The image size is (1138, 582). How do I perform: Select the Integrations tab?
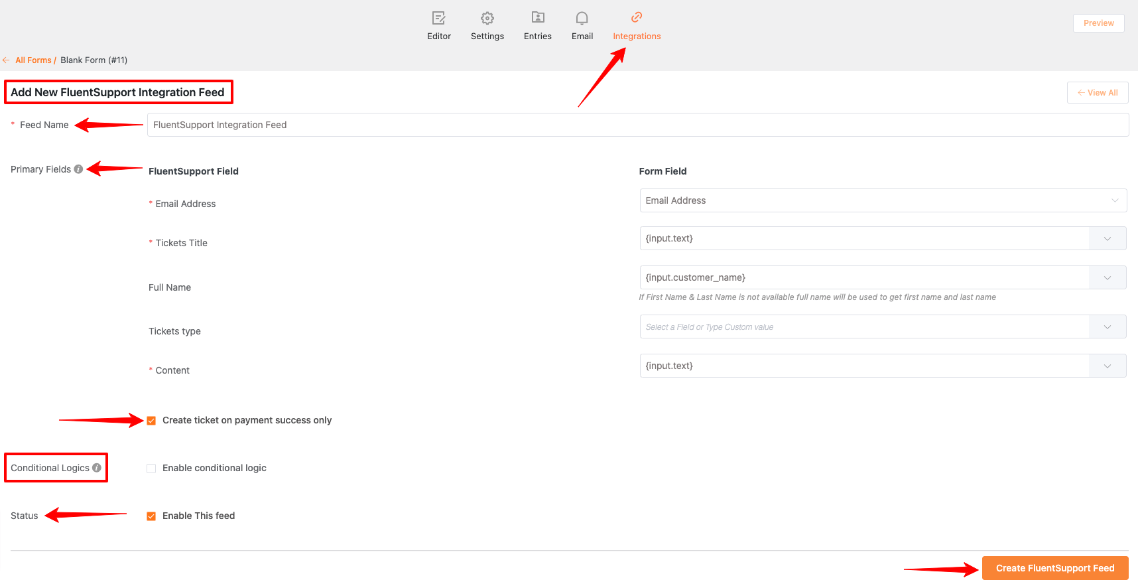point(637,27)
